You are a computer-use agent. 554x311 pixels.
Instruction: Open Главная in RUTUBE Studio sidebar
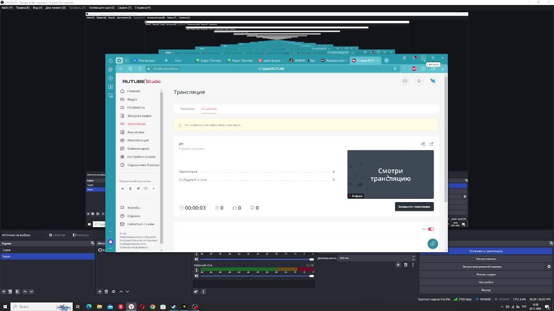[x=130, y=91]
